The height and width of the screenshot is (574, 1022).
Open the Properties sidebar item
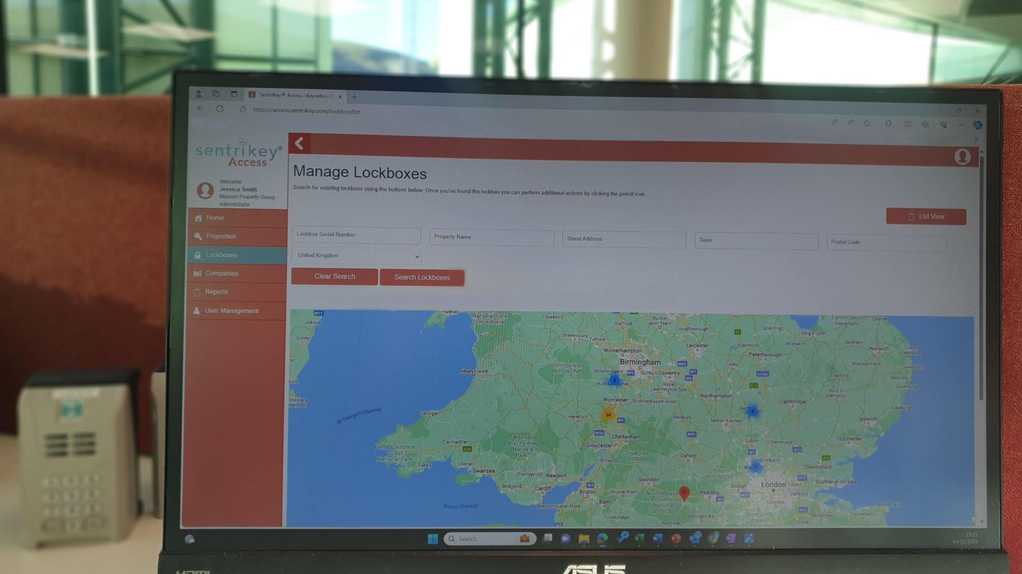[220, 237]
